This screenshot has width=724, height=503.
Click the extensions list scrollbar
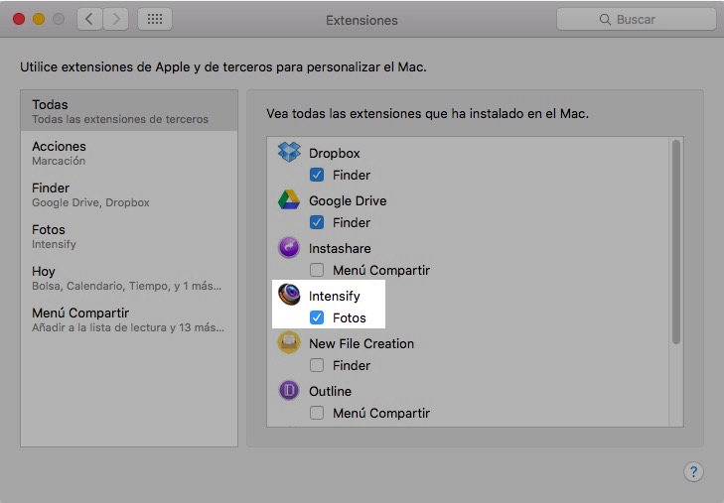[x=676, y=242]
